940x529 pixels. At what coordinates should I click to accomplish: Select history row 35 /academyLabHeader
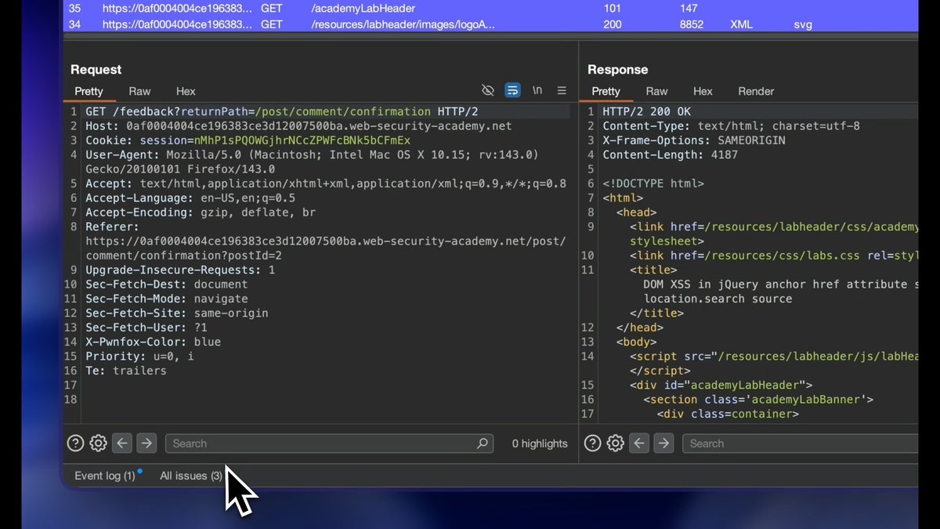tap(490, 9)
